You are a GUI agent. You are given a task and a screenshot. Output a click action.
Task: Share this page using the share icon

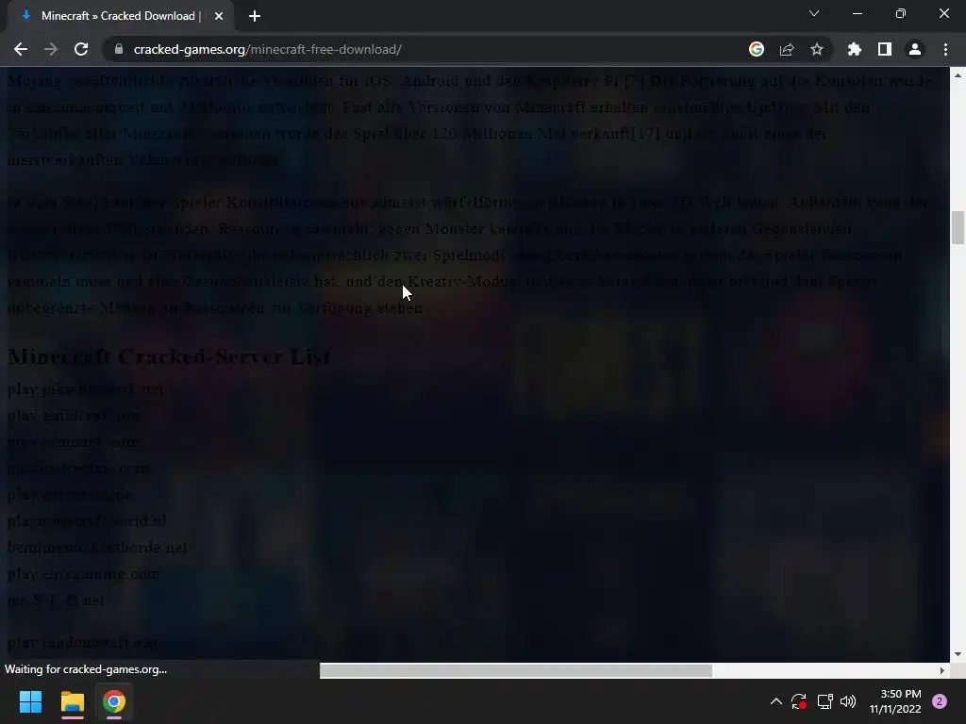tap(787, 49)
